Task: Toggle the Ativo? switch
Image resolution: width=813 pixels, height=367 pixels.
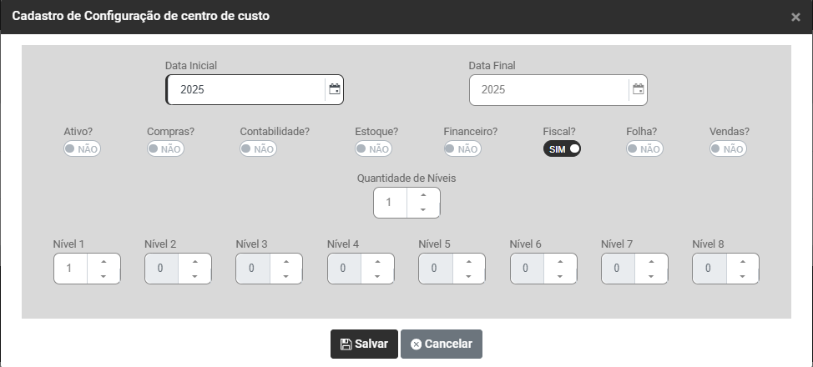Action: pos(82,148)
